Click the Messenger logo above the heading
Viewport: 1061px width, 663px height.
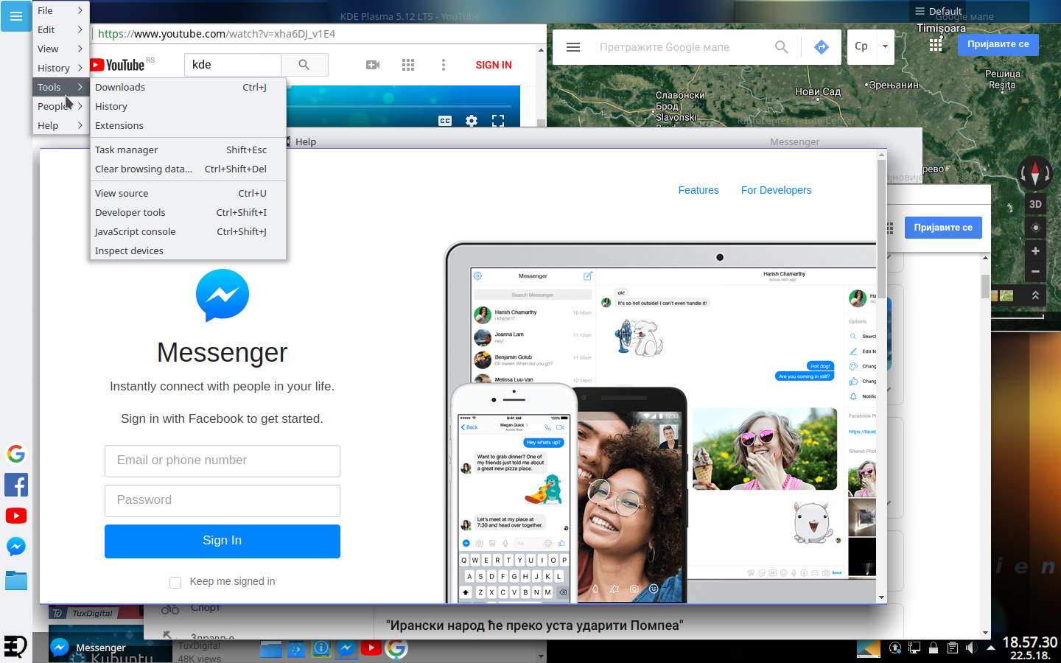(x=223, y=295)
